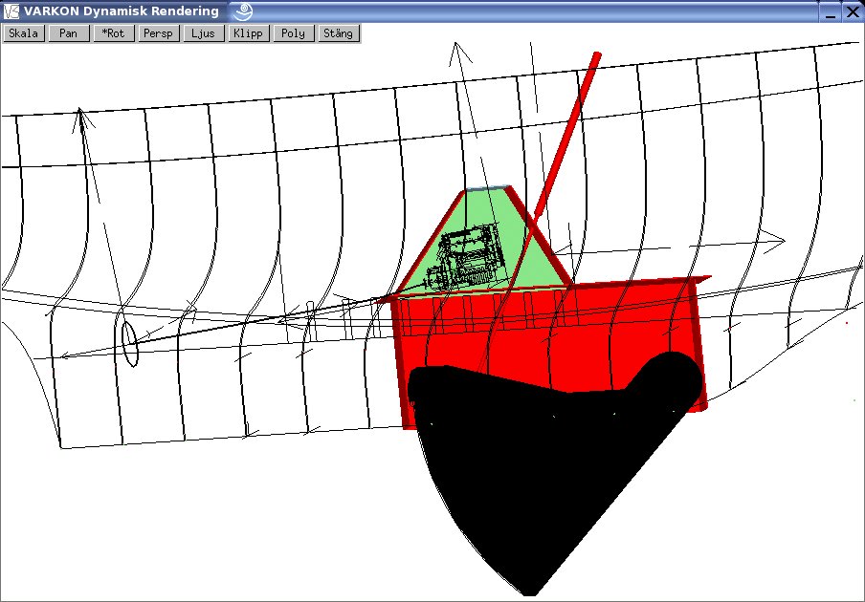Image resolution: width=865 pixels, height=602 pixels.
Task: Close the view with Stäng button
Action: (338, 33)
